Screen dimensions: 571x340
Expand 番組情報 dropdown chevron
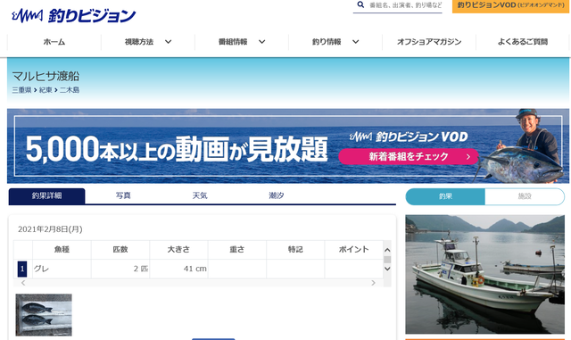261,42
